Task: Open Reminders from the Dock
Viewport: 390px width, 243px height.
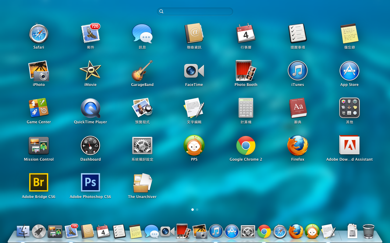Action: pyautogui.click(x=119, y=231)
